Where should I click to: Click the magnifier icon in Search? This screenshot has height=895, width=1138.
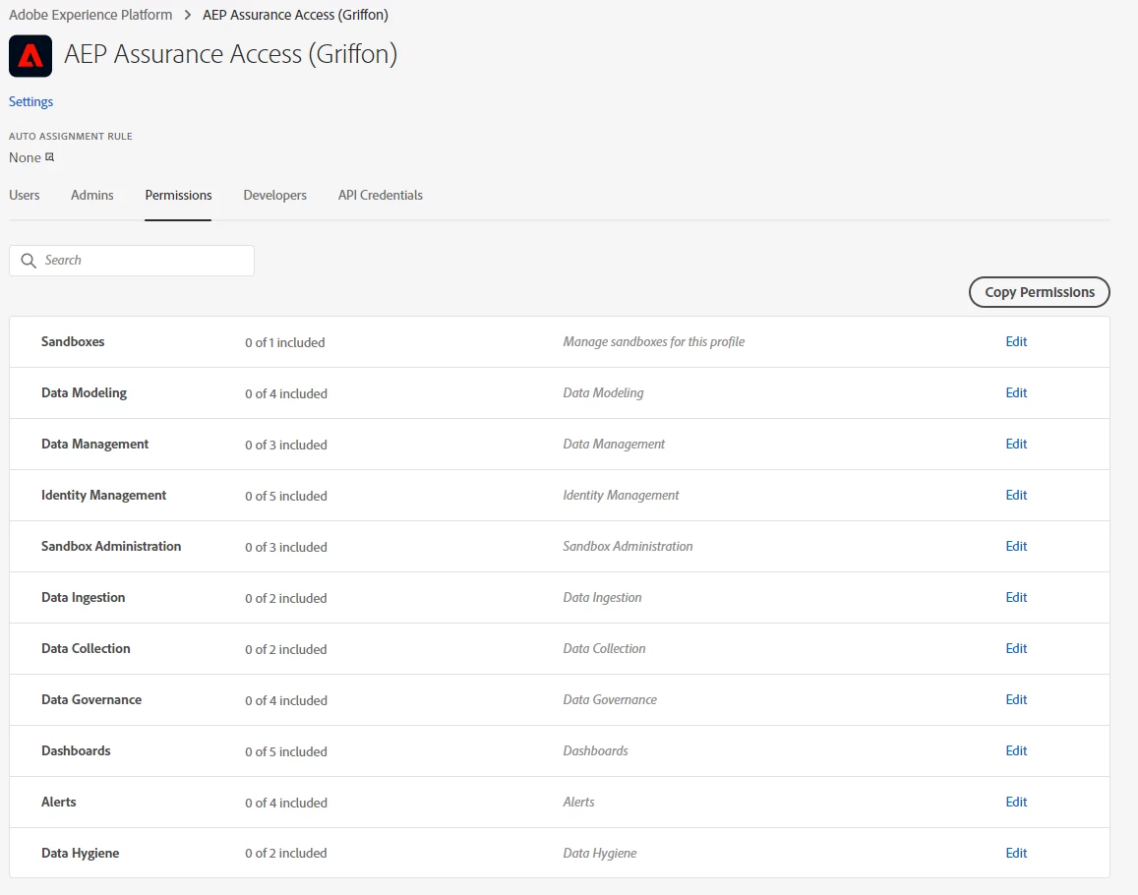[29, 261]
